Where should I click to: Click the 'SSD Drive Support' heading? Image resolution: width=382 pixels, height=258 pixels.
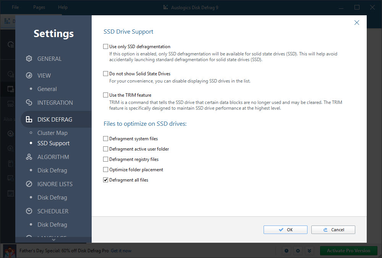pos(128,31)
